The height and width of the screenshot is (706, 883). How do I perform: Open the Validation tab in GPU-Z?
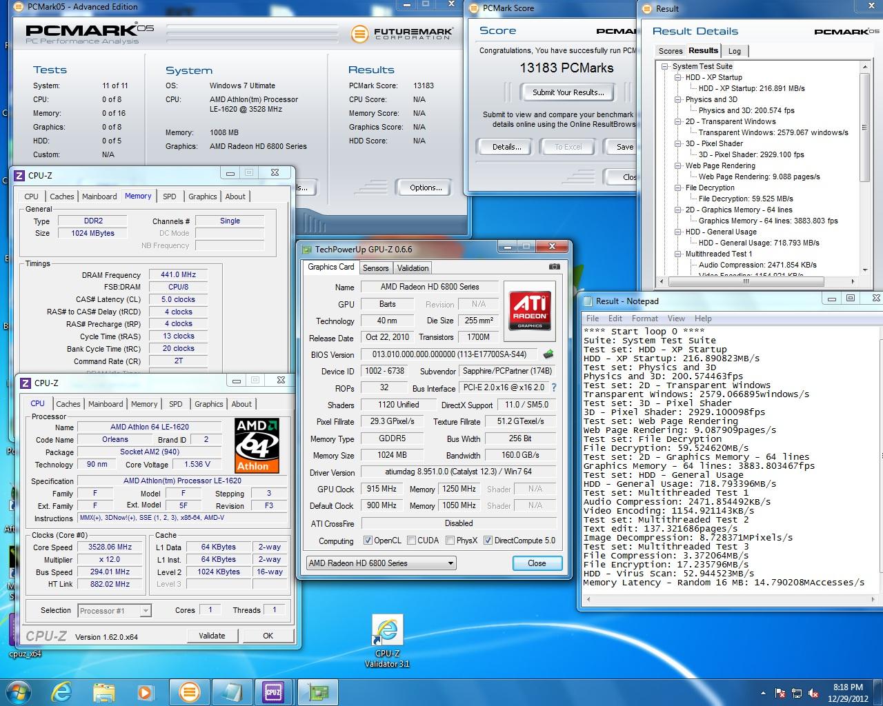[413, 268]
